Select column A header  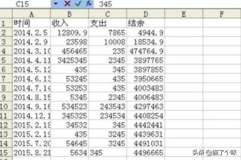coord(31,14)
